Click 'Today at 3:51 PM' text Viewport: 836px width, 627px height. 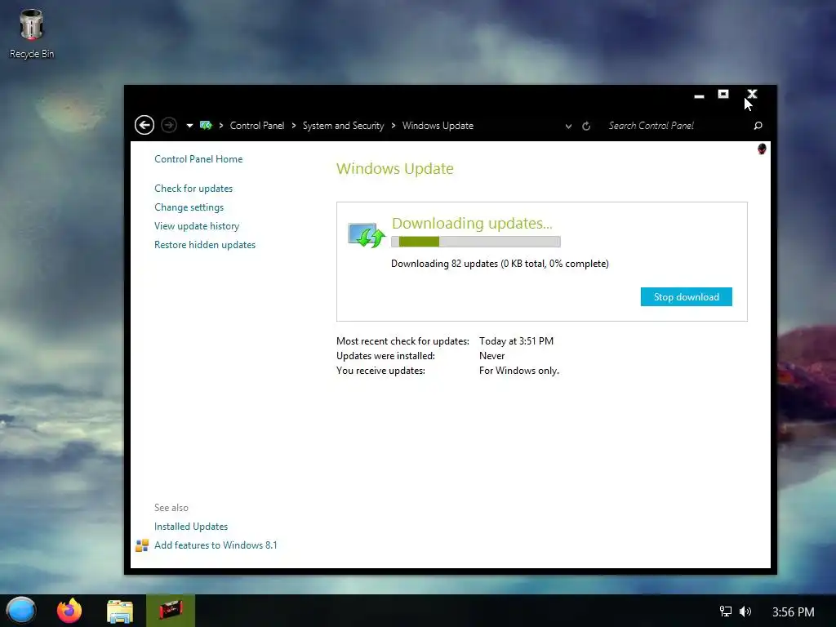pyautogui.click(x=516, y=340)
